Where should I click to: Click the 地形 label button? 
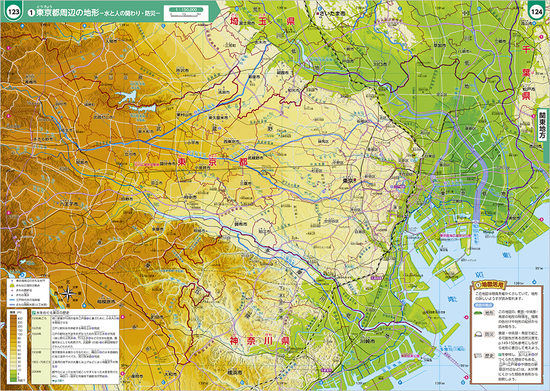pos(489,313)
